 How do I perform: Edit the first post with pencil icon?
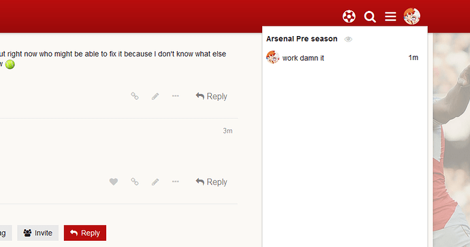(x=155, y=97)
